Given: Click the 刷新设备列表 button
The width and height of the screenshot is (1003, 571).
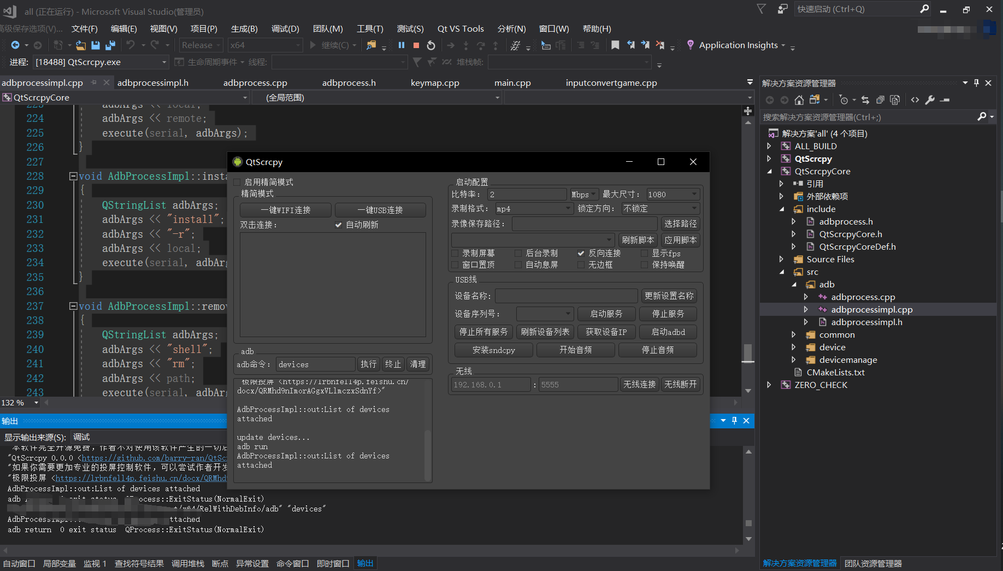Looking at the screenshot, I should click(545, 332).
